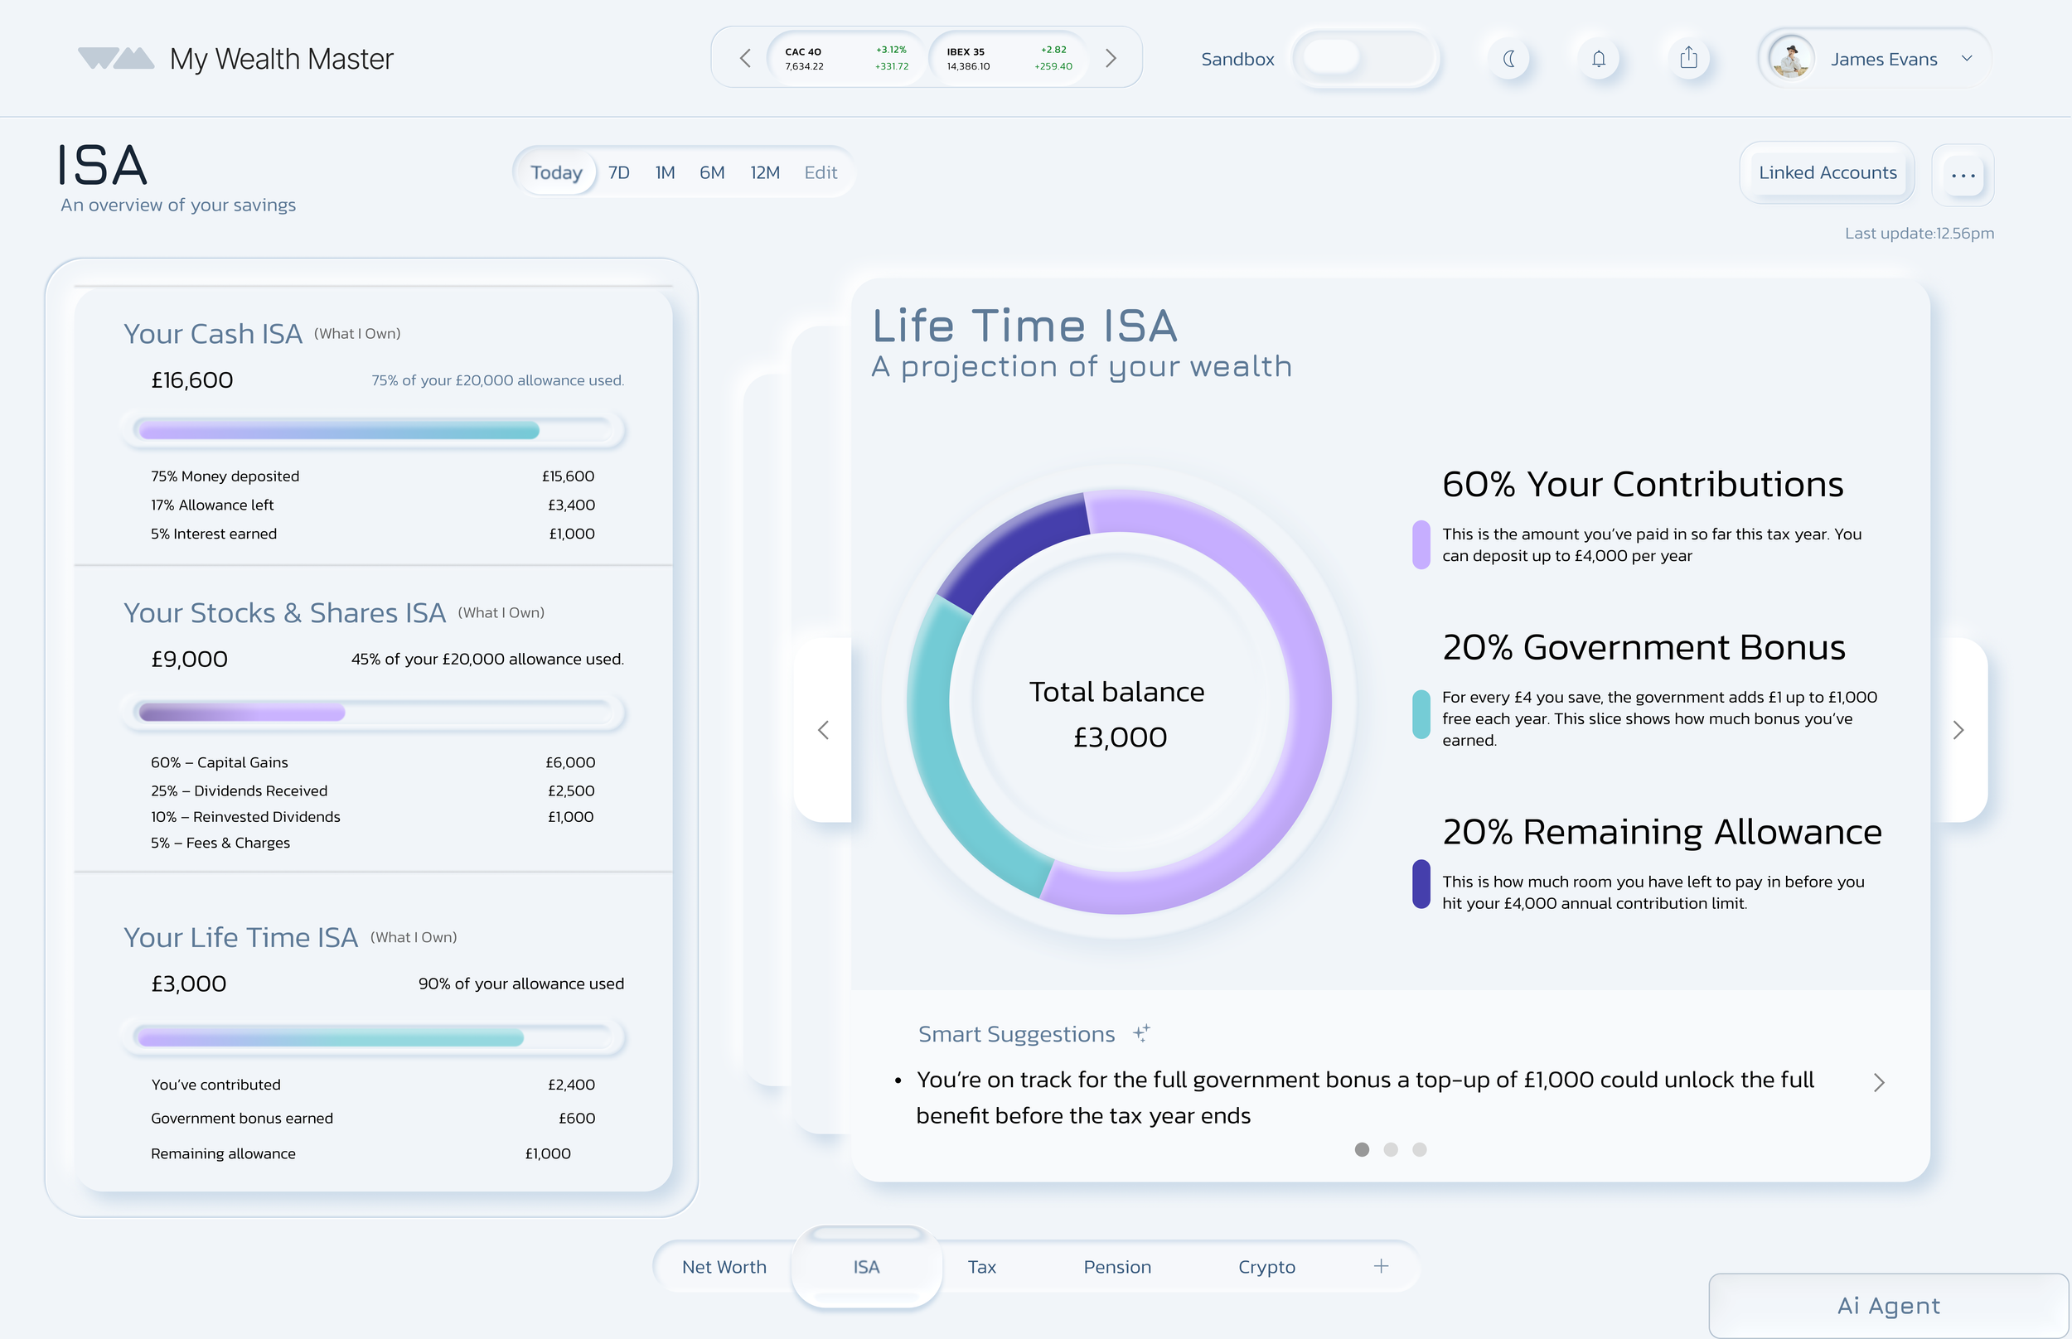This screenshot has width=2072, height=1339.
Task: Toggle the Sandbox switch
Action: tap(1363, 58)
